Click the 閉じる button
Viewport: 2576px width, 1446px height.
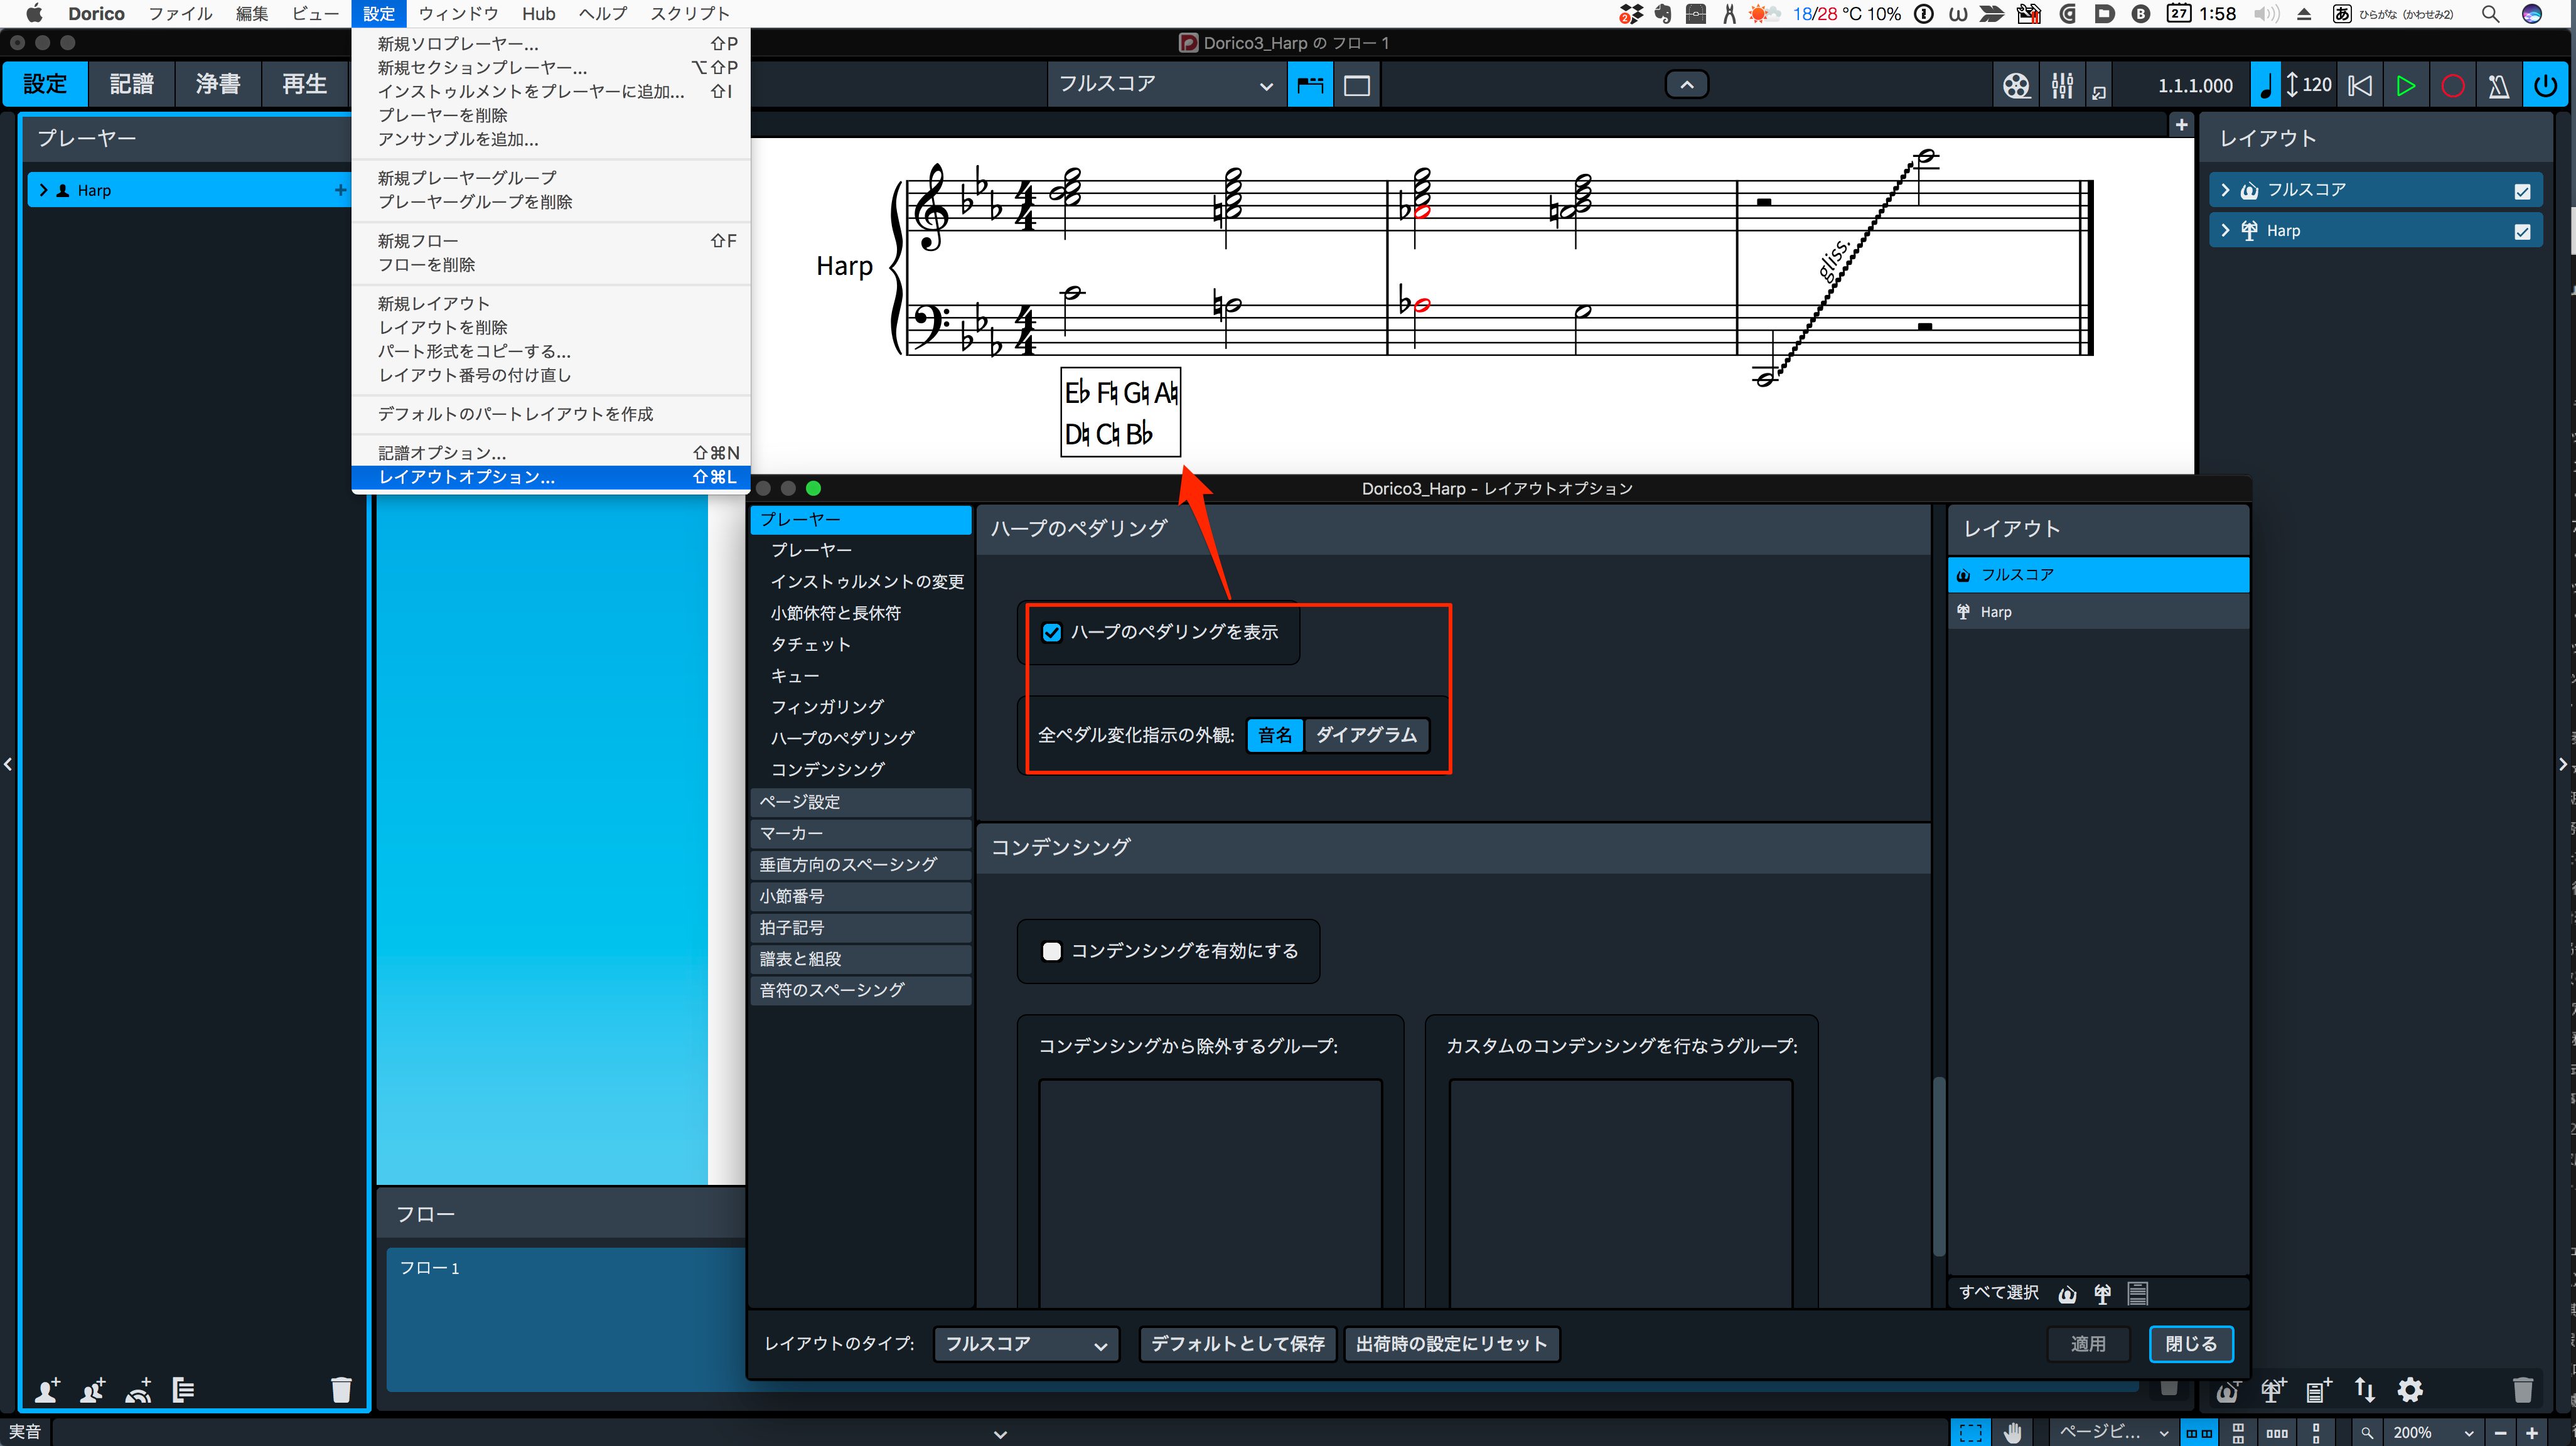click(x=2191, y=1344)
